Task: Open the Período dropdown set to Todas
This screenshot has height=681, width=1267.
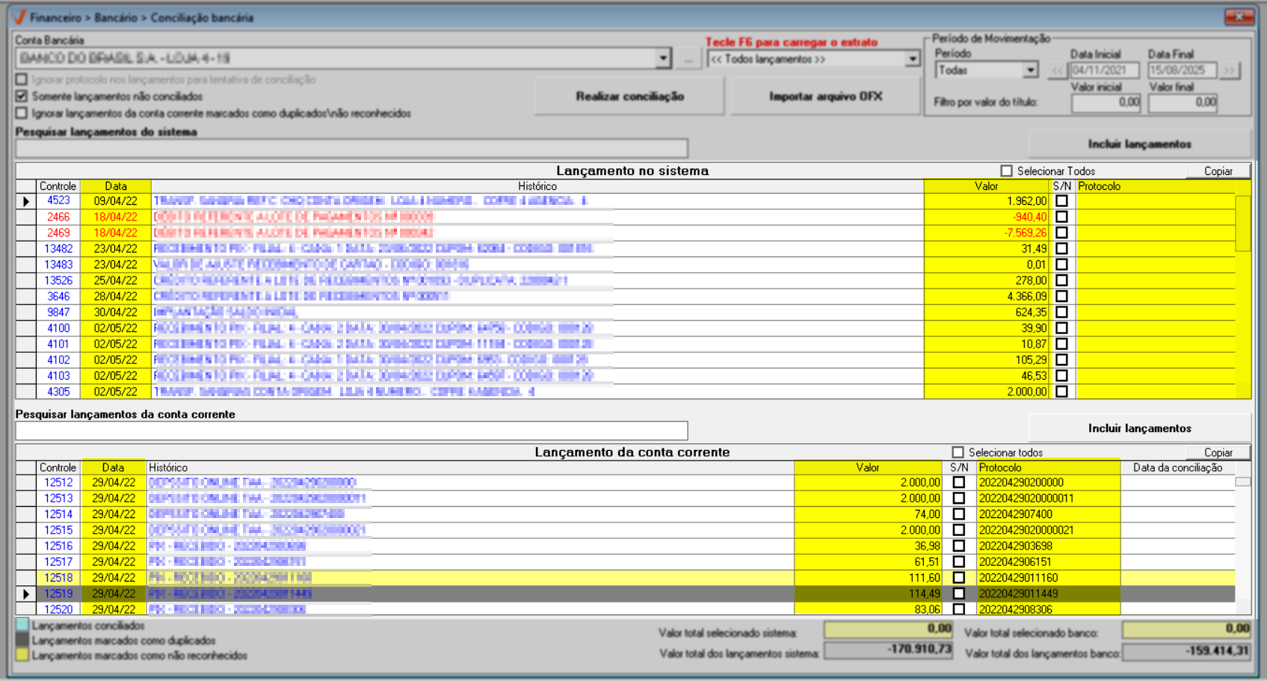Action: tap(1030, 70)
